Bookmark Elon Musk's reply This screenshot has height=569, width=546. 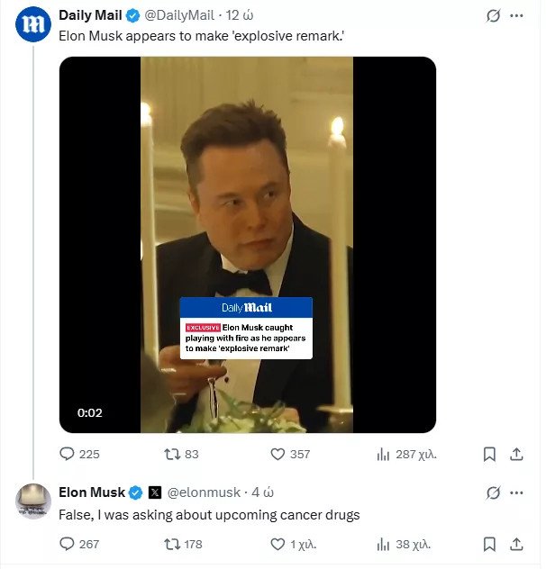coord(489,544)
